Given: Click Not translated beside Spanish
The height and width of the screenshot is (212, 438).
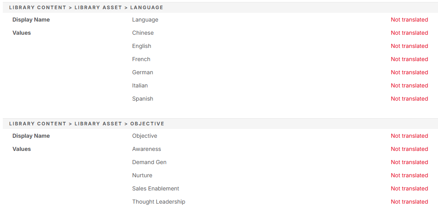Looking at the screenshot, I should pyautogui.click(x=409, y=98).
